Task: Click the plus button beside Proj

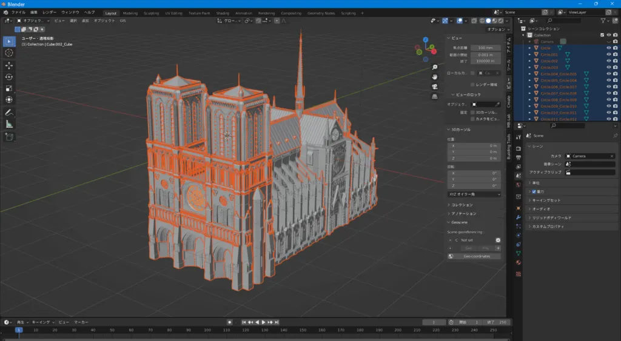Action: [x=498, y=248]
